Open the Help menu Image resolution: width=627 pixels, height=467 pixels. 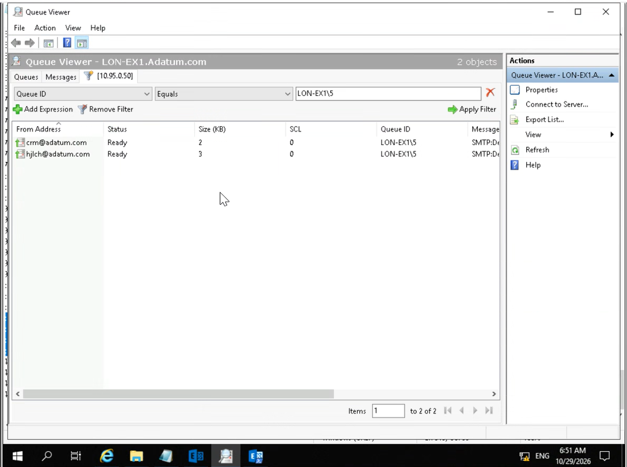[98, 28]
